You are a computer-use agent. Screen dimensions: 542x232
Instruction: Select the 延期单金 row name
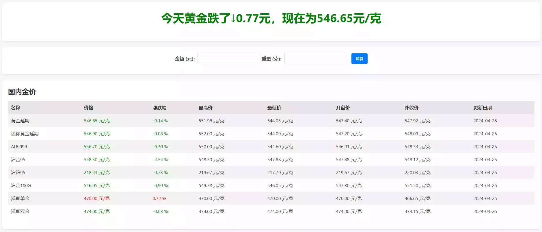(x=20, y=198)
